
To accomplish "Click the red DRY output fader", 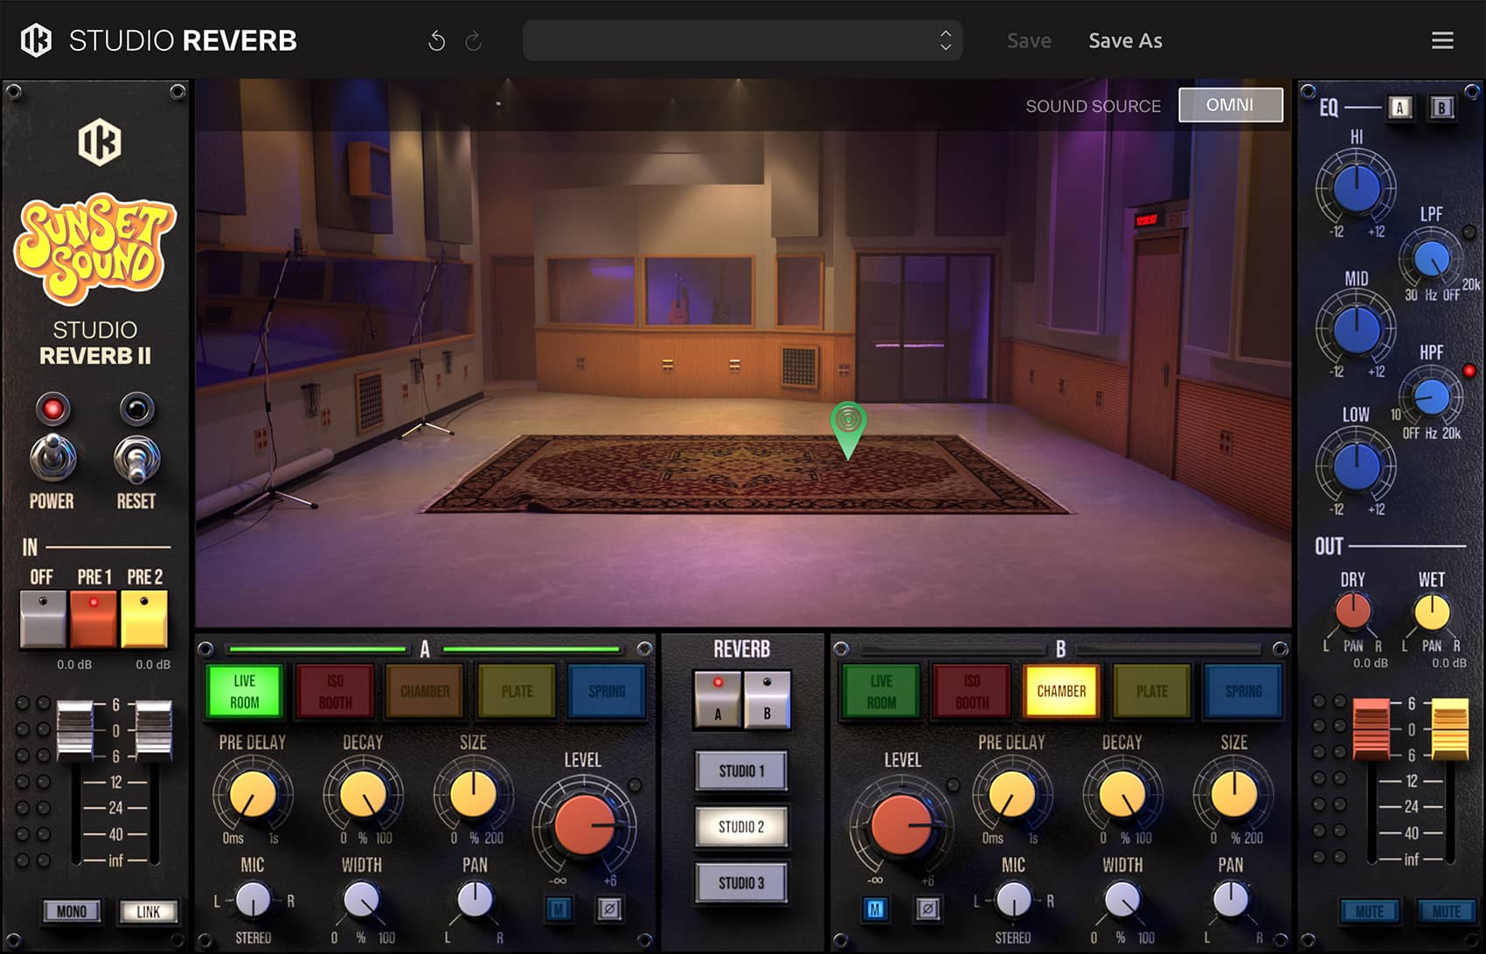I will point(1370,728).
